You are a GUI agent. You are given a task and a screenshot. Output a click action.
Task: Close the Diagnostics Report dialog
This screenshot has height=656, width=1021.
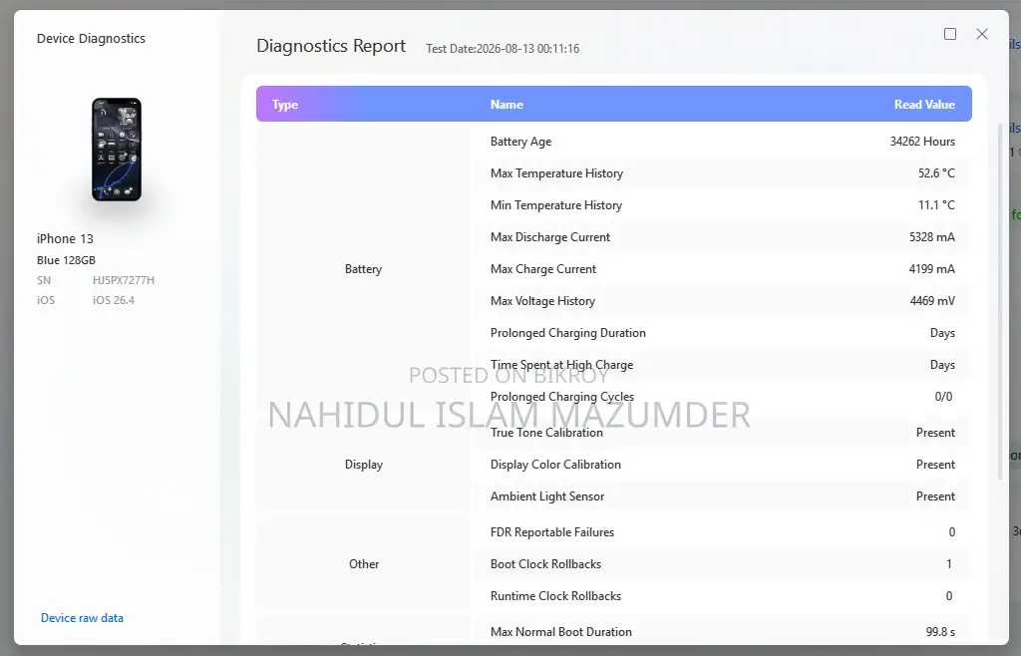pyautogui.click(x=982, y=34)
